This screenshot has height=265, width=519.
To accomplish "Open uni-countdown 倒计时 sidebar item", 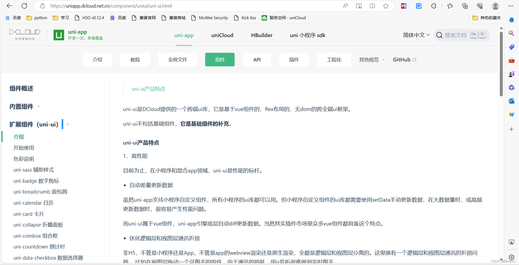I will [x=39, y=247].
